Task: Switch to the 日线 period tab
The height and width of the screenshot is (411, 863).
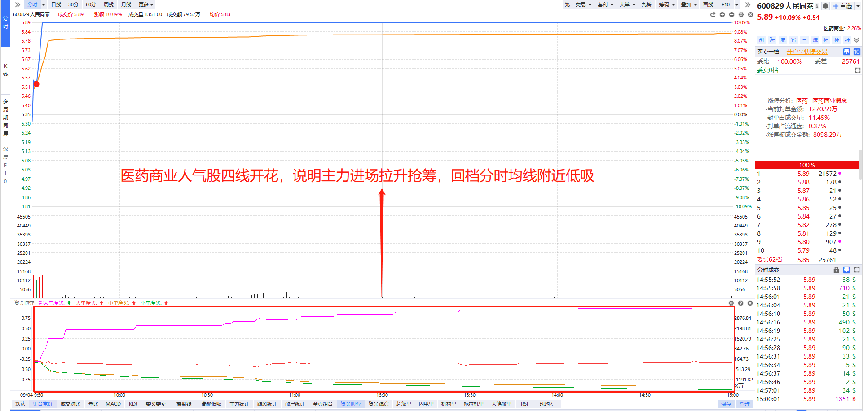Action: 56,4
